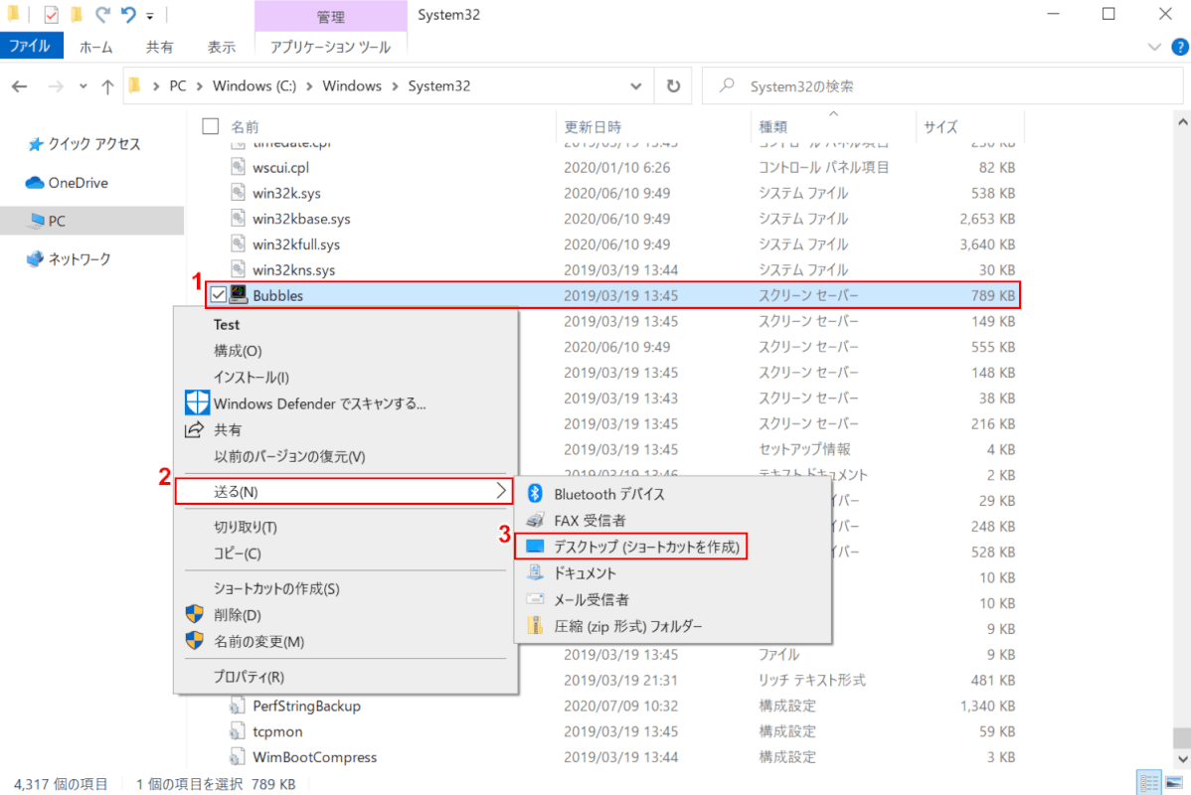1191x795 pixels.
Task: Open the quick access toolbar customize dropdown
Action: (x=150, y=16)
